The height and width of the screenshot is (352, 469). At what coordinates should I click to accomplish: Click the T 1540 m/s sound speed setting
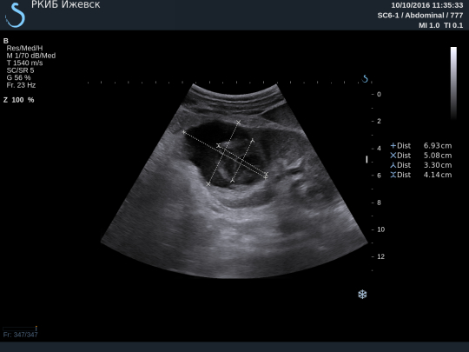click(x=24, y=63)
